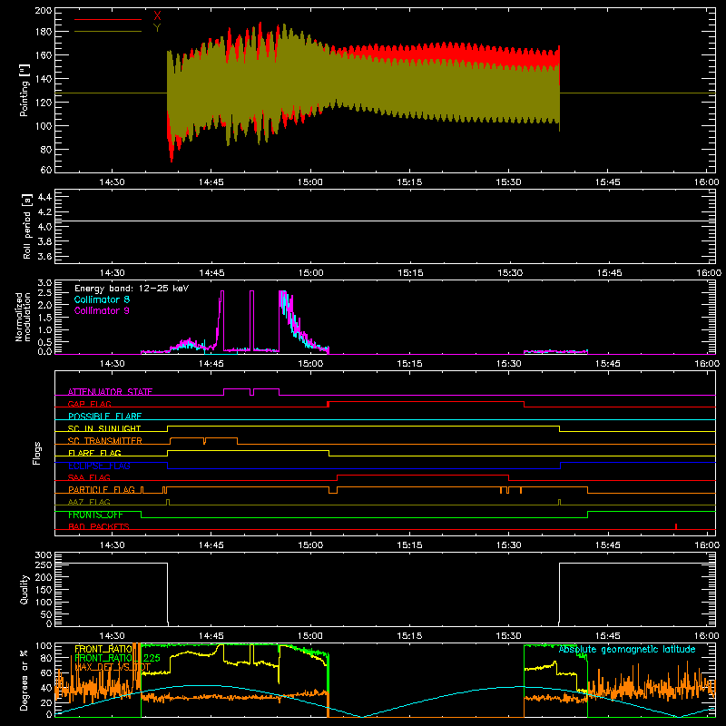726x726 pixels.
Task: Click '15:00' under the Pointing plot
Action: [x=310, y=182]
